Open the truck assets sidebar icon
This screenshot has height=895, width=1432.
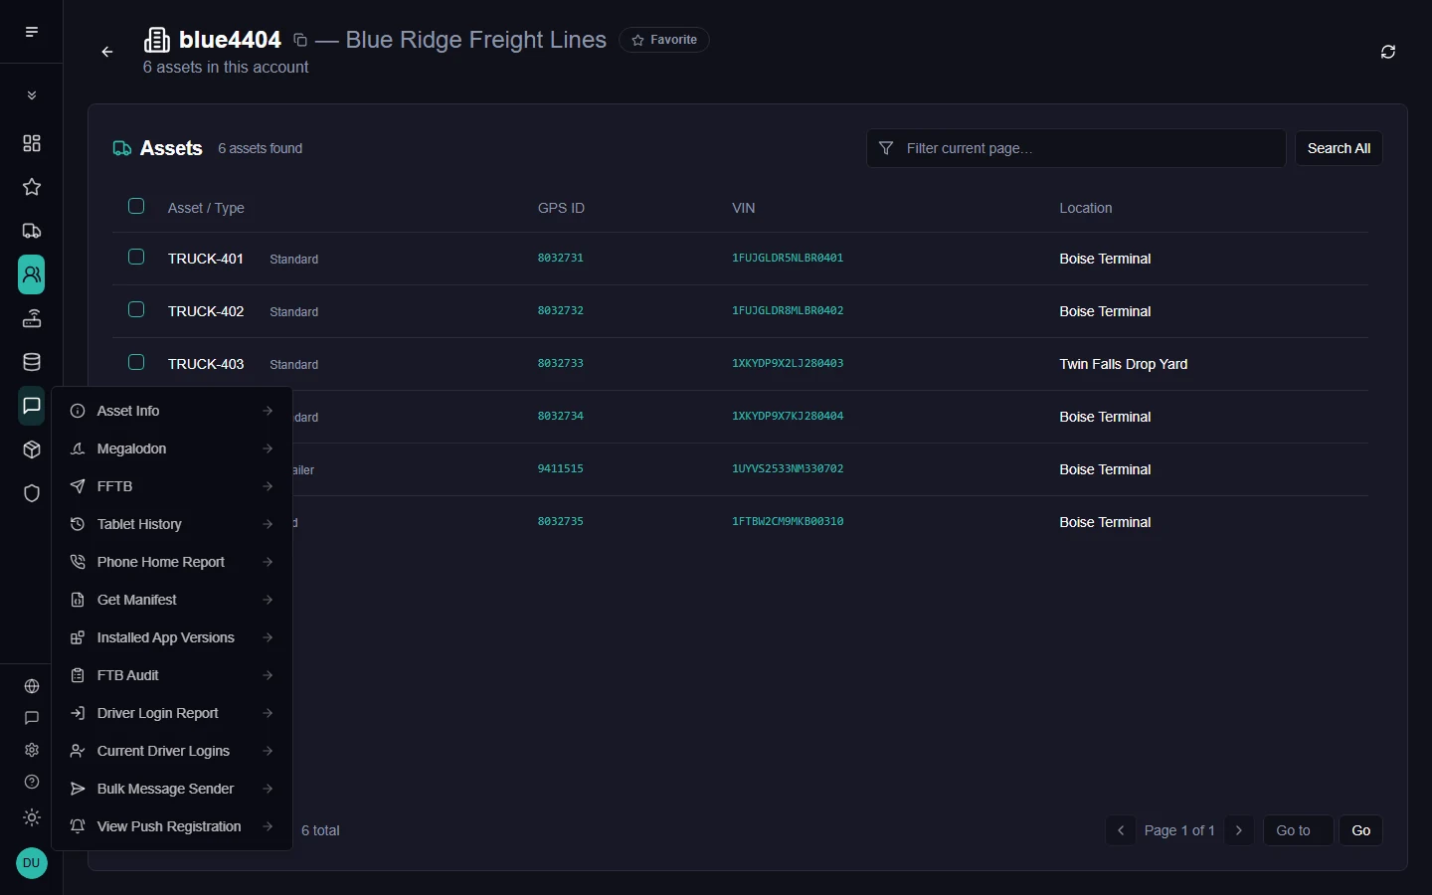click(x=32, y=231)
